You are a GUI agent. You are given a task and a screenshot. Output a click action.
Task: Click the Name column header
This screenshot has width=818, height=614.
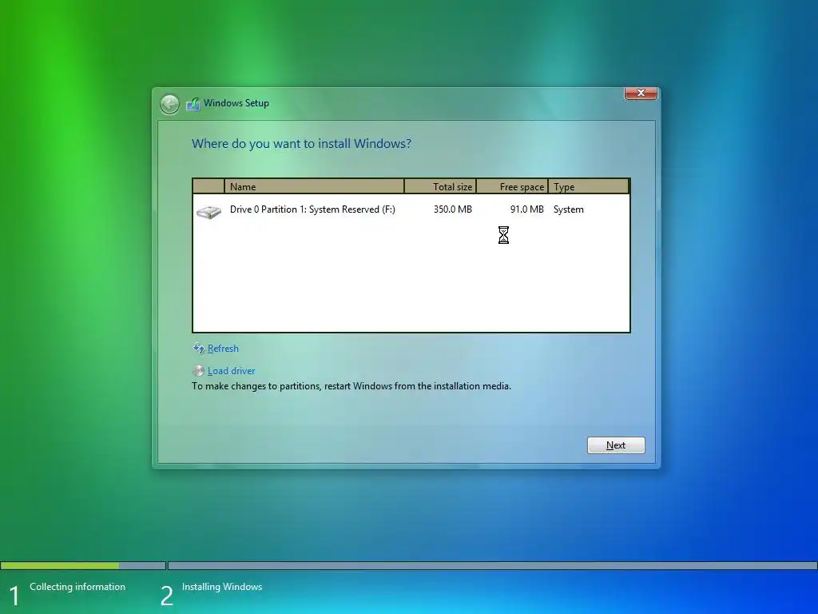tap(314, 186)
